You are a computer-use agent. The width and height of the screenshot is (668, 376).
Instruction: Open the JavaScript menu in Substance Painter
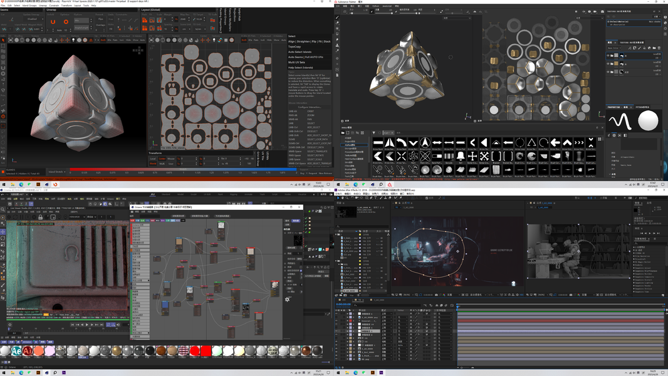coord(387,6)
